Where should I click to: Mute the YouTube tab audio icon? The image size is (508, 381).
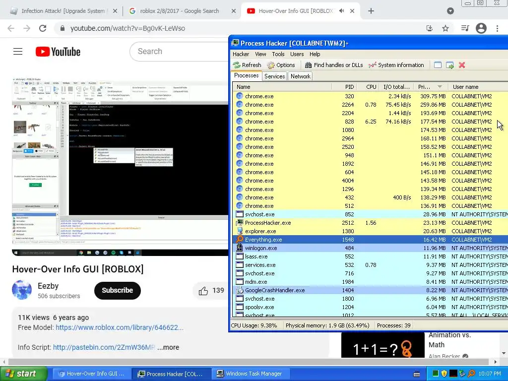tap(341, 11)
